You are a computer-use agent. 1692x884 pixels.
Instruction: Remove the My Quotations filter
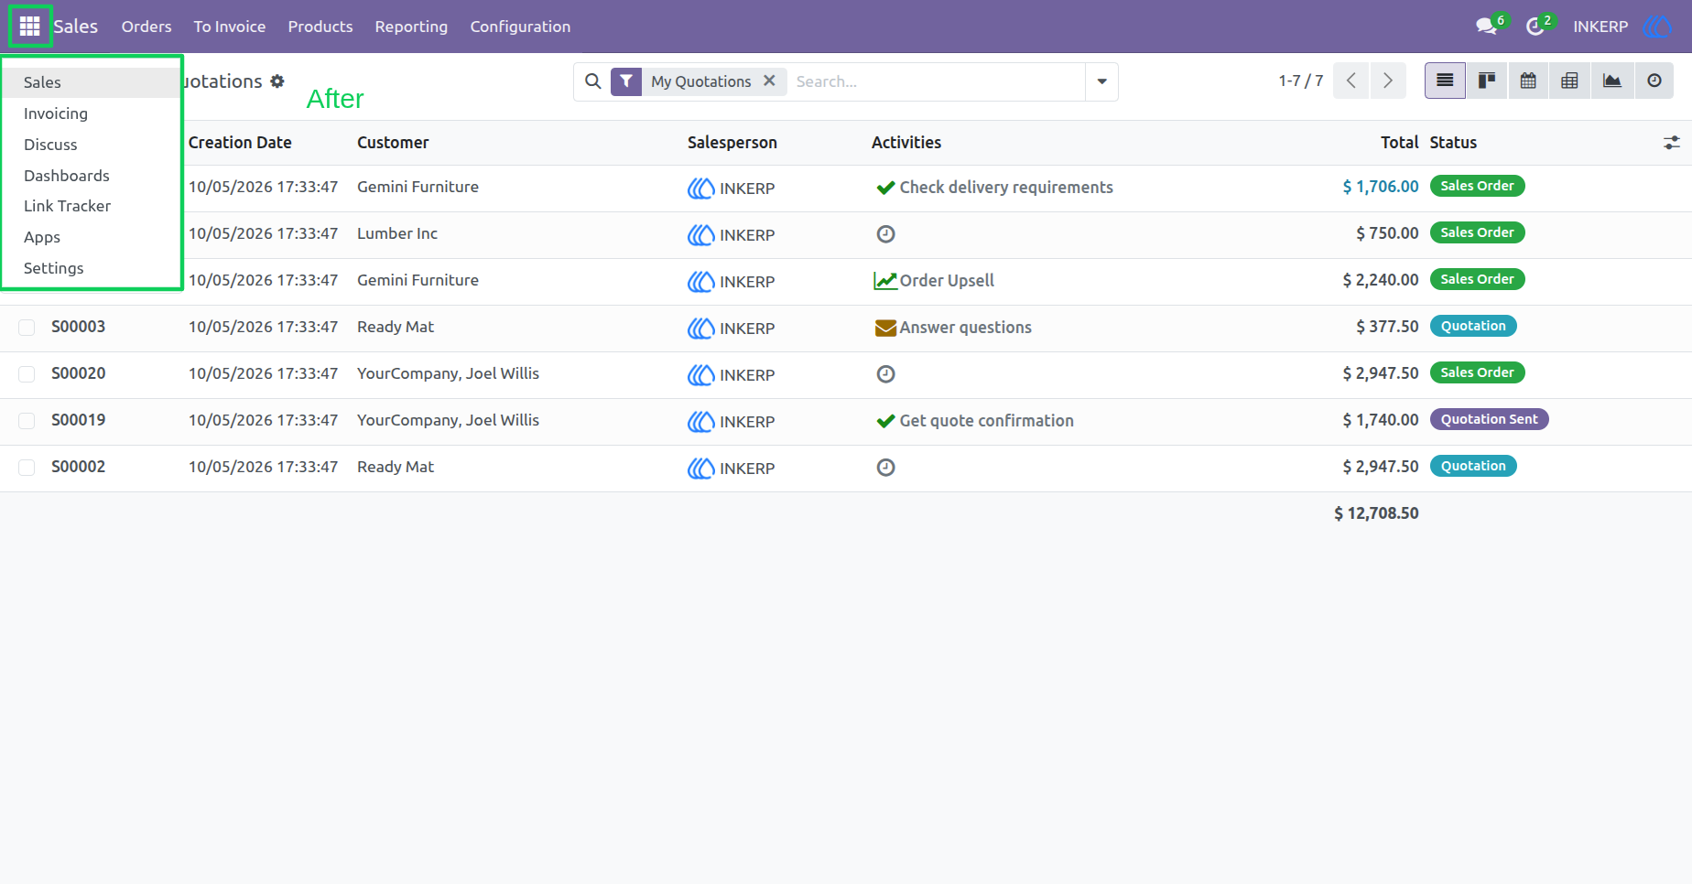pyautogui.click(x=769, y=81)
